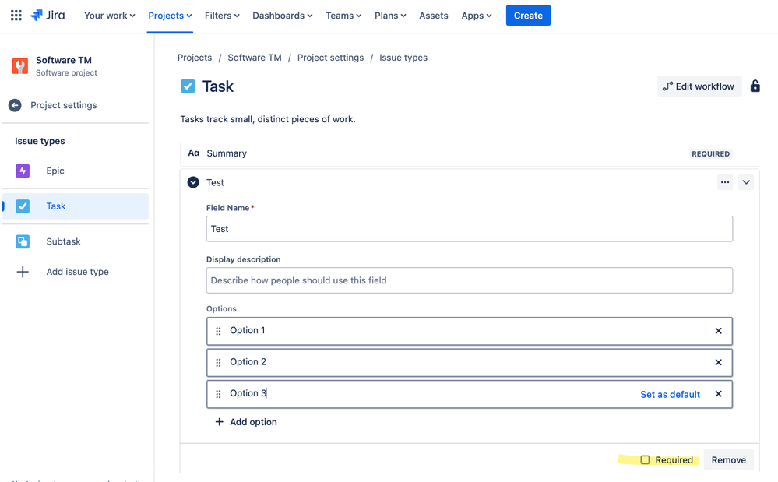Screen dimensions: 778x482
Task: Click the Subtask issue type icon
Action: coord(23,241)
